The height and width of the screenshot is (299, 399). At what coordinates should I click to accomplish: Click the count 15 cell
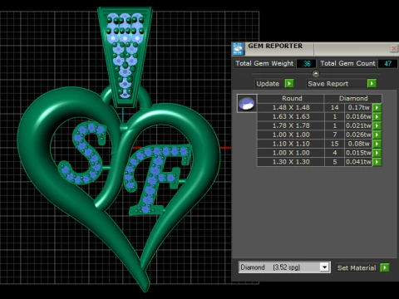click(x=334, y=144)
